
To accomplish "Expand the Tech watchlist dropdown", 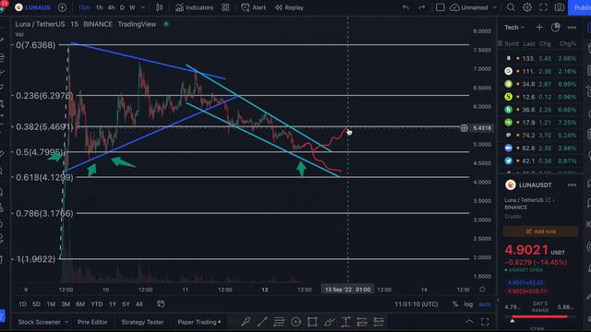I will point(514,28).
